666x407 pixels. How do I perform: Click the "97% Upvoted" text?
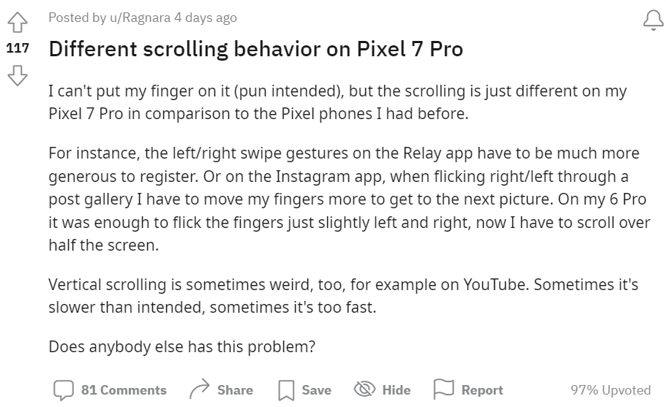610,390
